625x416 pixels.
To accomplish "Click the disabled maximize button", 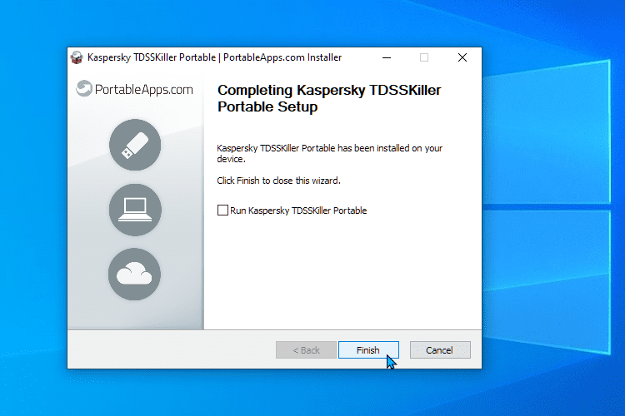I will (x=424, y=57).
